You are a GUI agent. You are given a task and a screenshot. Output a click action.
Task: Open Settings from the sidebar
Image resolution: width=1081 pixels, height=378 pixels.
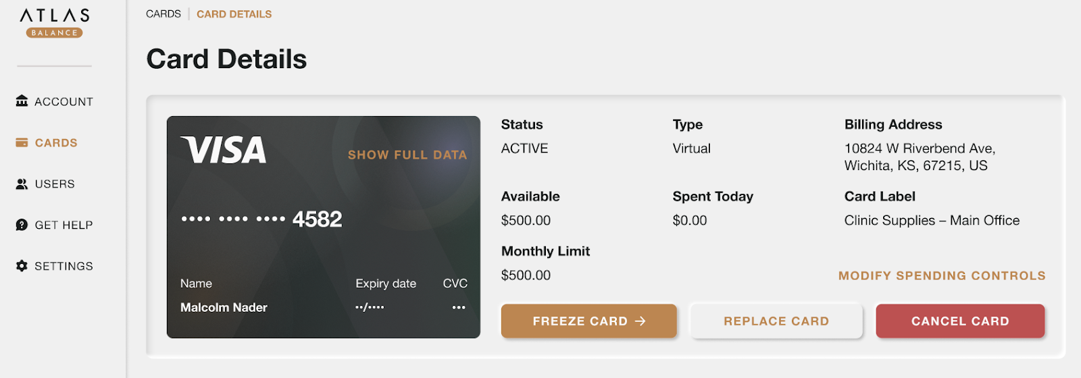(x=64, y=267)
